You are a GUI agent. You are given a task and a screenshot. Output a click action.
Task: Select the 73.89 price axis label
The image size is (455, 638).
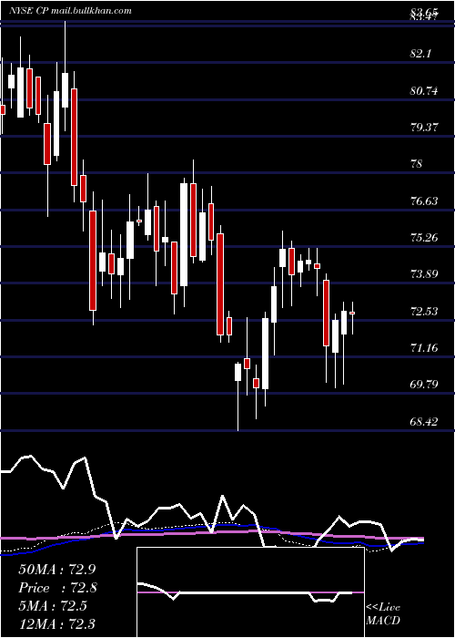tap(424, 273)
